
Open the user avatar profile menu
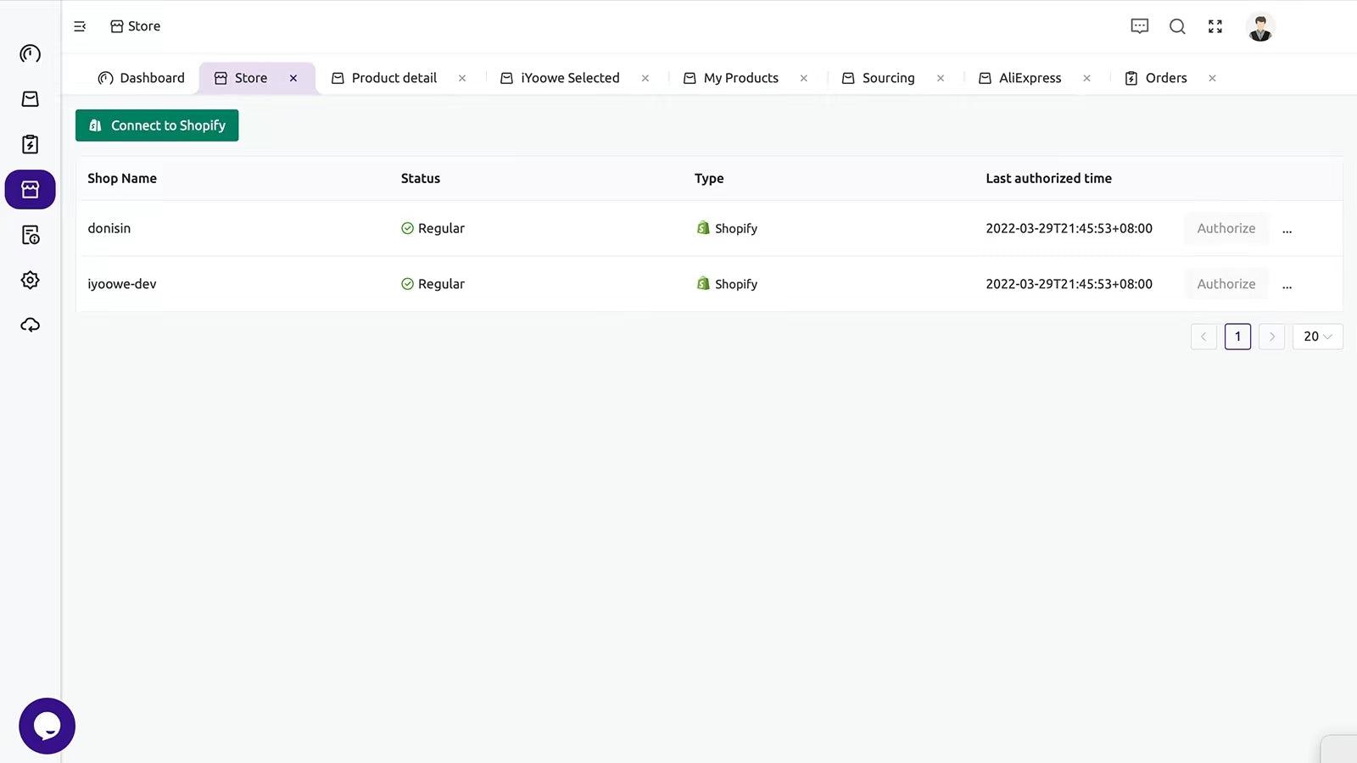coord(1260,27)
